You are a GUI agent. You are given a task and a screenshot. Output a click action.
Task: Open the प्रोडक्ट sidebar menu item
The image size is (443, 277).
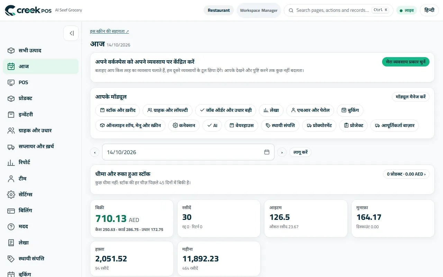pos(40,99)
